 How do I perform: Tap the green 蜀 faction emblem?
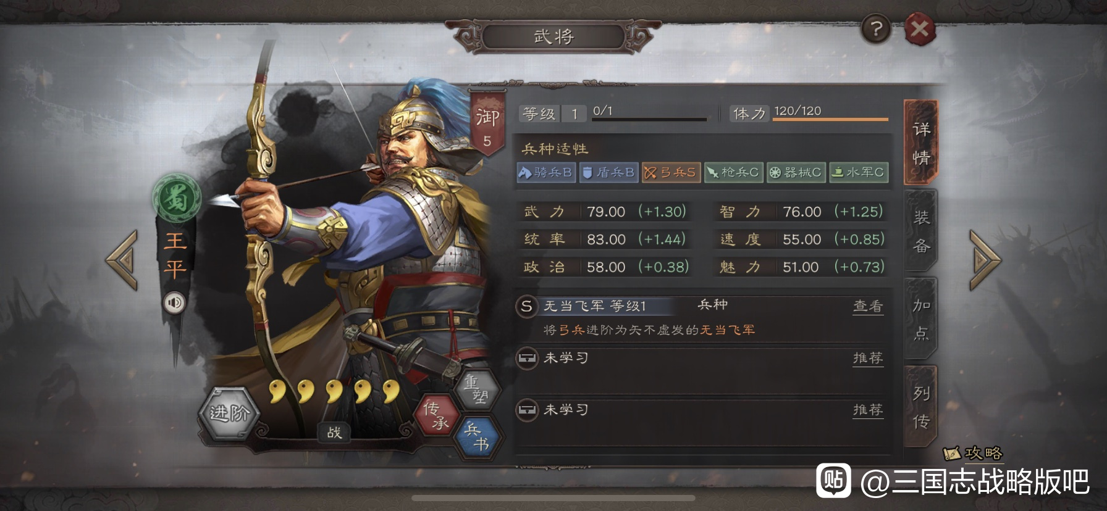click(x=177, y=198)
